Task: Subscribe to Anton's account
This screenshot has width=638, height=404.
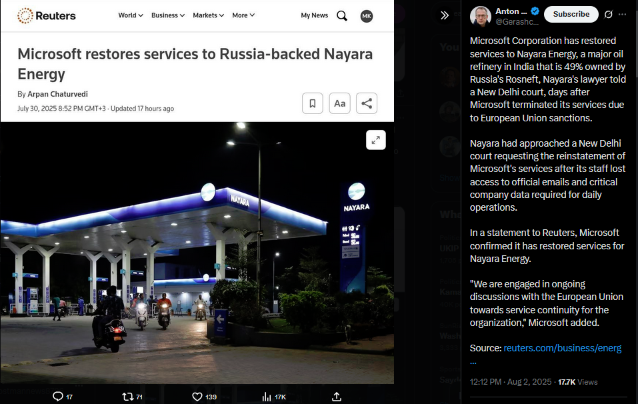Action: (x=571, y=14)
